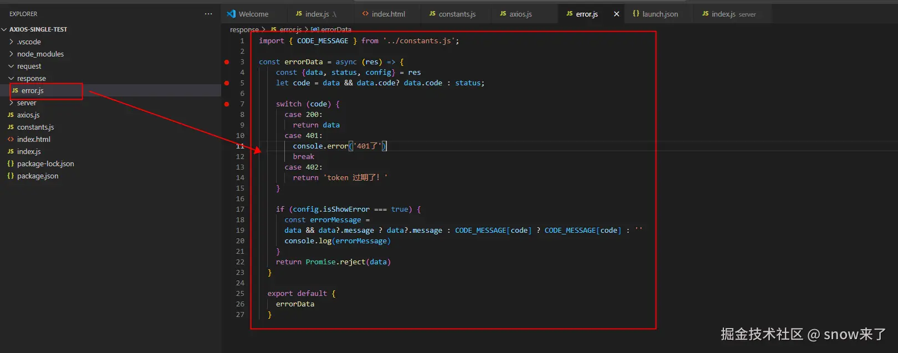This screenshot has width=898, height=353.
Task: Click the EXPLORER panel title
Action: point(23,14)
